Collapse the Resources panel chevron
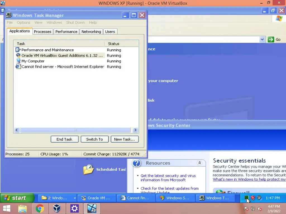The height and width of the screenshot is (214, 286). point(199,163)
